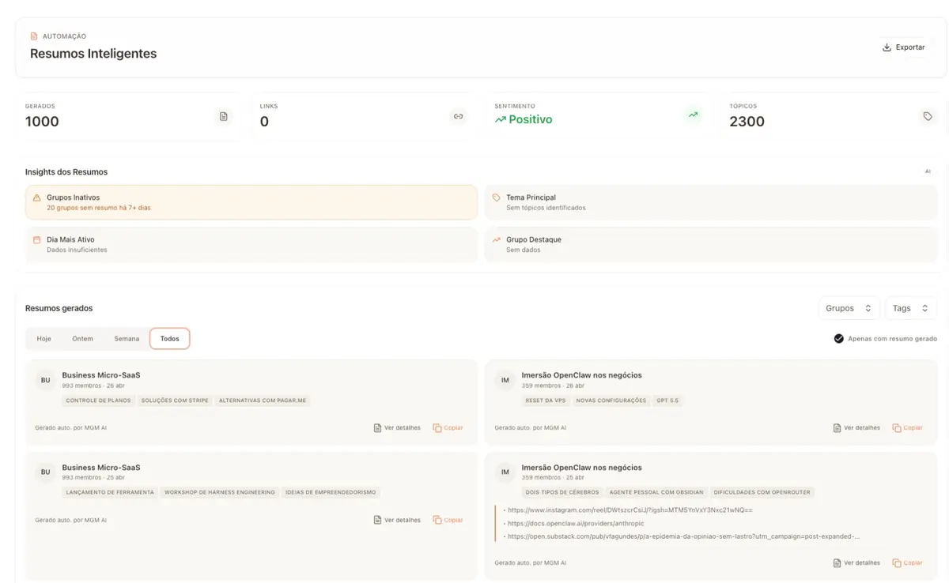Click the ALTERNATIVAS COM PAGAR.ME tag
Viewport: 949px width, 583px height.
(x=263, y=401)
